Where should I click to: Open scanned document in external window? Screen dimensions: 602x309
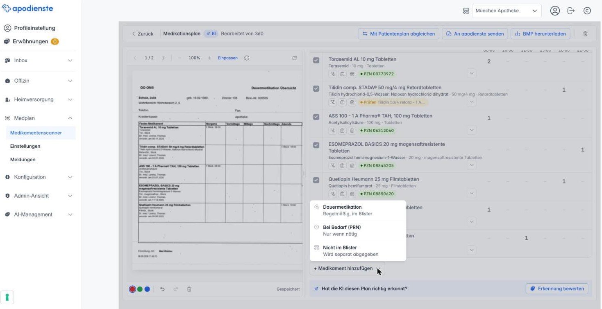294,58
